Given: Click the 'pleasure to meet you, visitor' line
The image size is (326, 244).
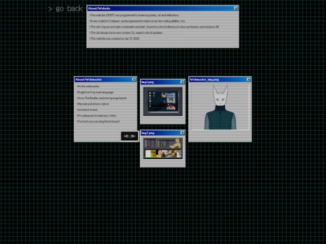Looking at the screenshot, I should point(97,116).
